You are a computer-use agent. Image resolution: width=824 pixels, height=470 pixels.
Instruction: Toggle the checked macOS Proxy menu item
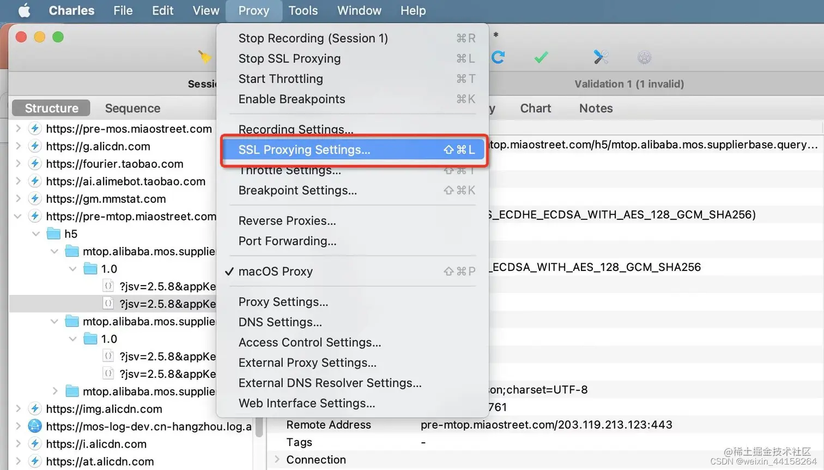click(x=352, y=272)
